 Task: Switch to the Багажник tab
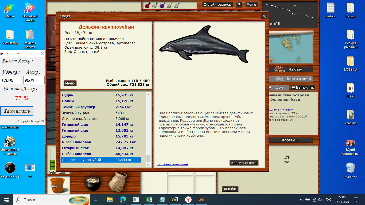[302, 88]
